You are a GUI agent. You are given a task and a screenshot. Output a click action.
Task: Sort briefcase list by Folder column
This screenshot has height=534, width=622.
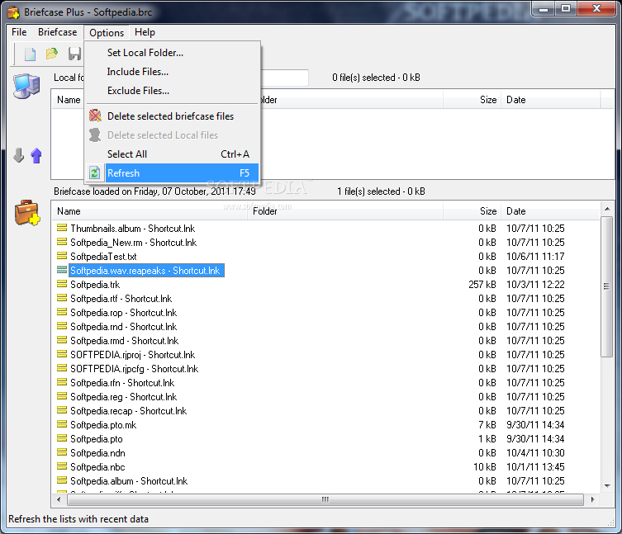[x=345, y=211]
